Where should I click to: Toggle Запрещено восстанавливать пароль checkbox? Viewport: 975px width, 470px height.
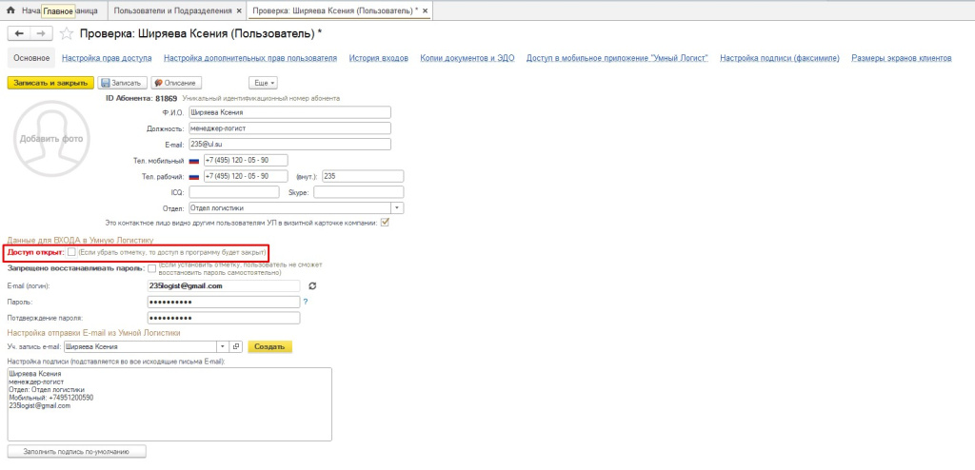152,268
